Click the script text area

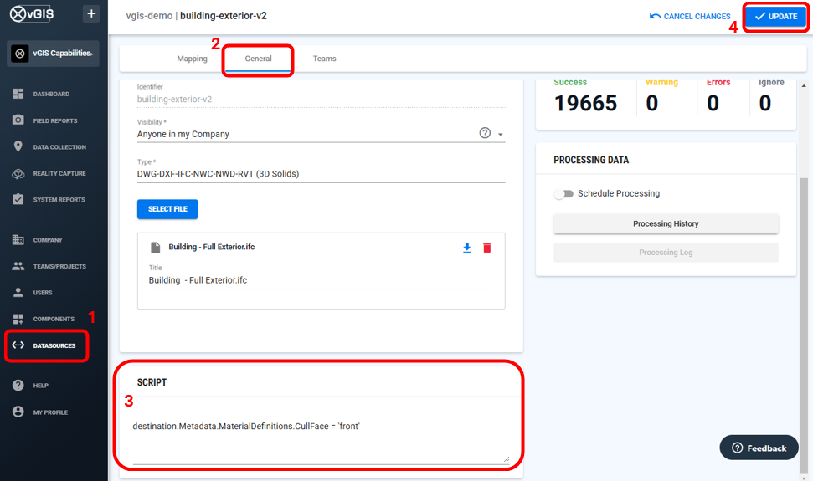click(321, 434)
